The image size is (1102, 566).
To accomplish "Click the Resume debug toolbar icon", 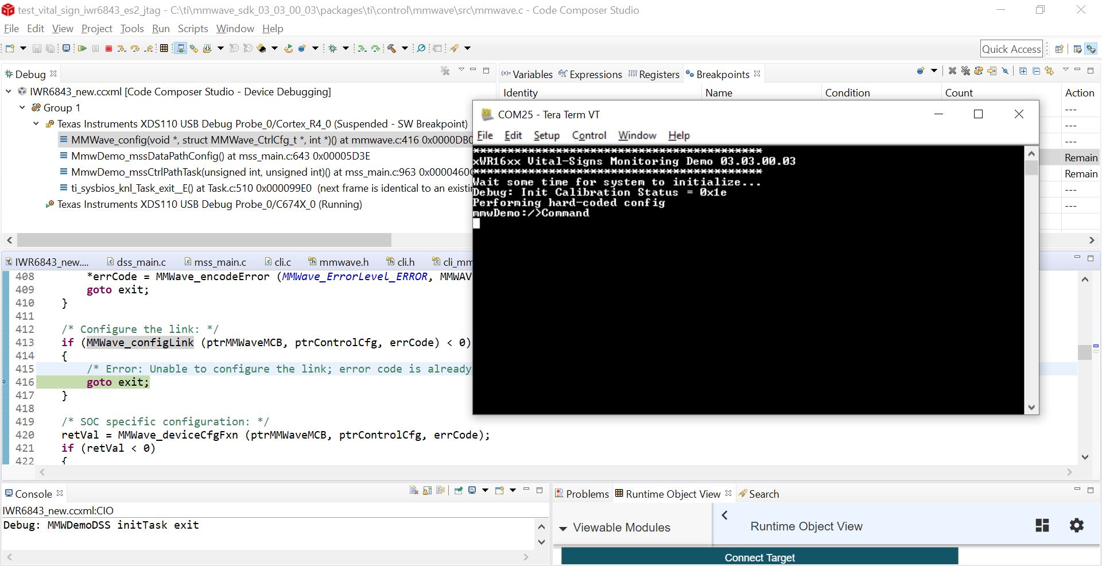I will click(82, 48).
